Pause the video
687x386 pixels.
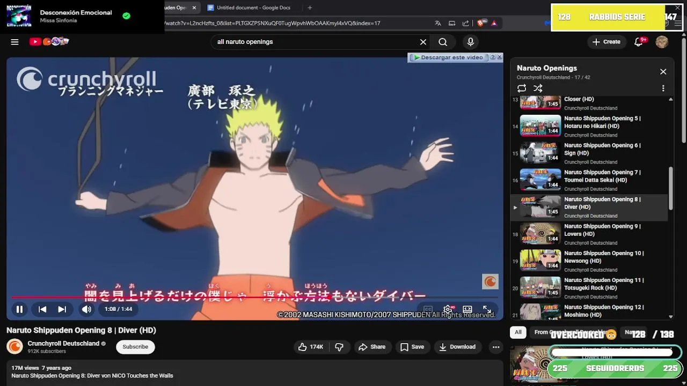tap(19, 309)
